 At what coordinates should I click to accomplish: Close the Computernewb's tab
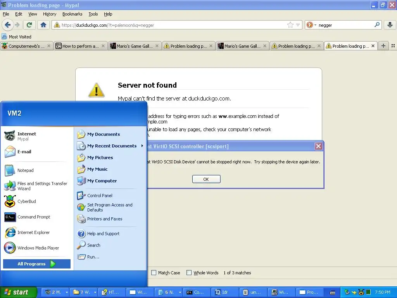click(49, 46)
